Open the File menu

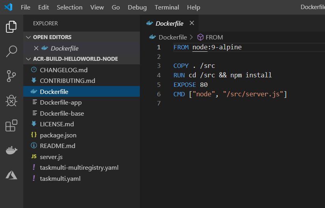tap(26, 7)
